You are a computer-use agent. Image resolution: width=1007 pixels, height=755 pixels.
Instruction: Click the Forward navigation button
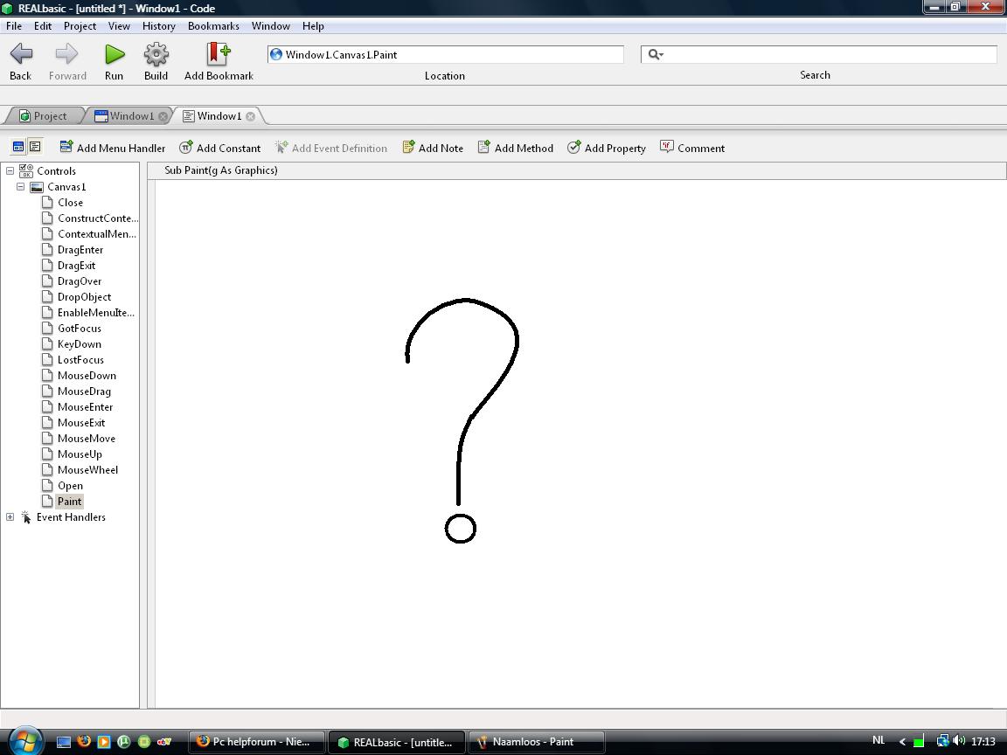tap(67, 54)
